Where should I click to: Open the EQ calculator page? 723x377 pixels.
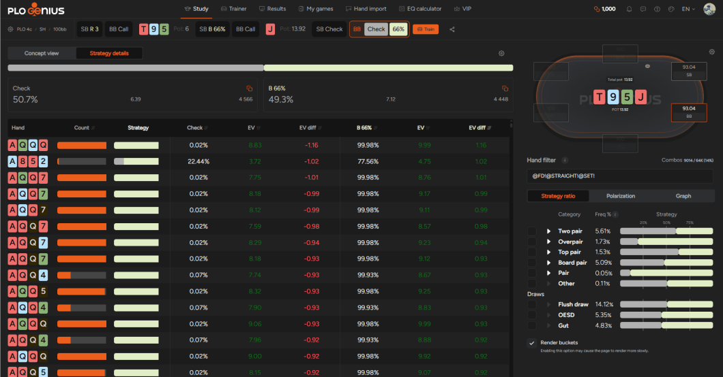pos(420,9)
